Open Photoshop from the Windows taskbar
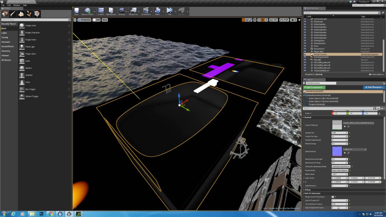 click(41, 214)
